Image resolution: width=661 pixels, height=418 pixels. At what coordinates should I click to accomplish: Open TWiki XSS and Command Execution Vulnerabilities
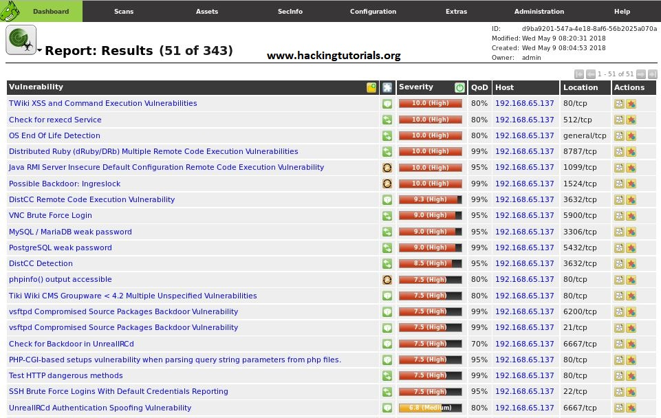pos(103,103)
